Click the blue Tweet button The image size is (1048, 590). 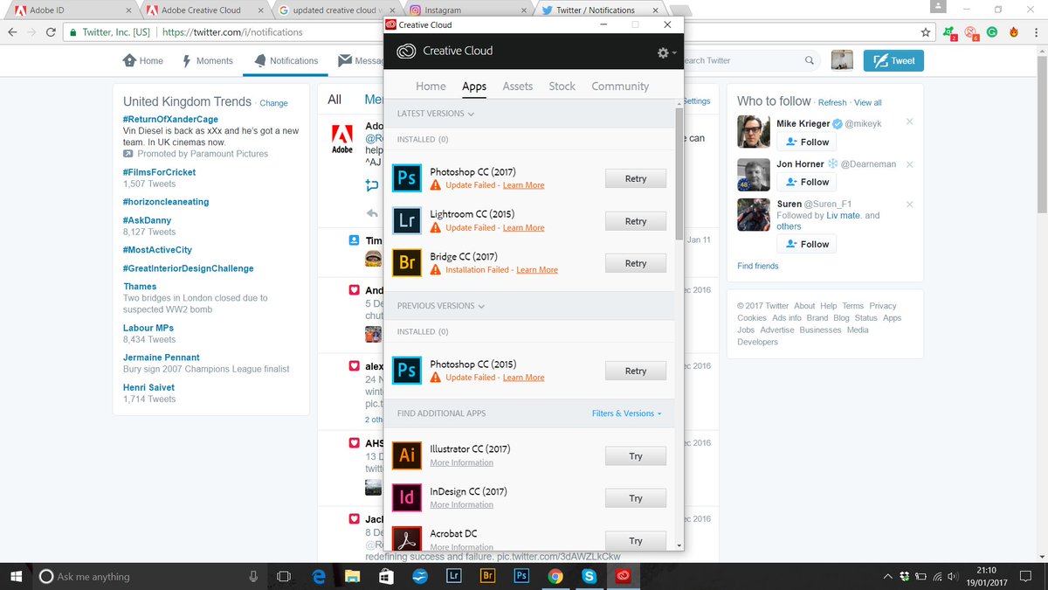pyautogui.click(x=893, y=60)
